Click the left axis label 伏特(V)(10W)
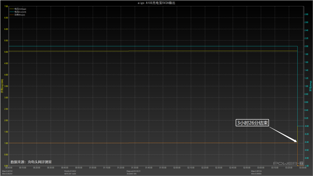 tap(2, 86)
